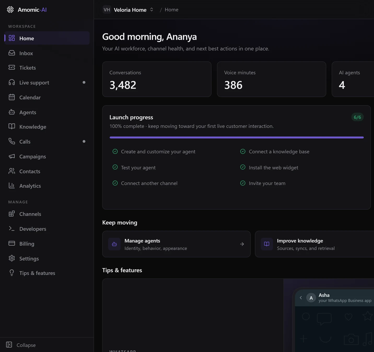Click the Collapse label at sidebar bottom
This screenshot has height=352, width=374.
pos(26,345)
